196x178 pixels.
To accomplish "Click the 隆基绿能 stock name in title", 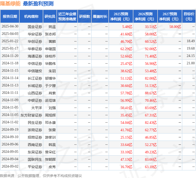I will (x=10, y=4).
